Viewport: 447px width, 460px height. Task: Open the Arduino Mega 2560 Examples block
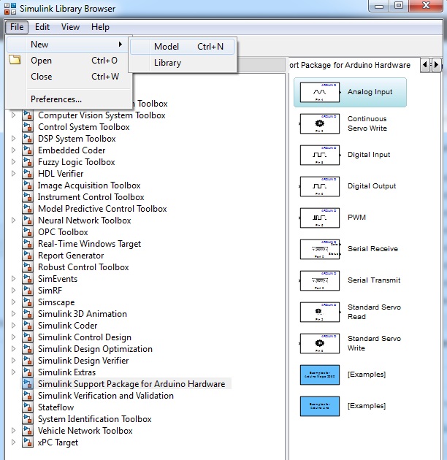pos(320,375)
